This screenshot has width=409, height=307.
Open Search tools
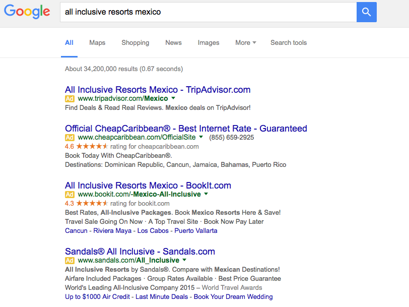click(289, 42)
